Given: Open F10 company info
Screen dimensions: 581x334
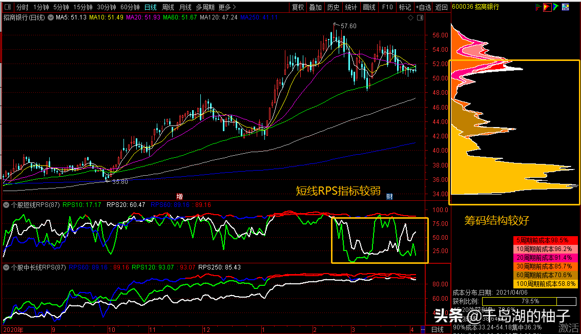Looking at the screenshot, I should coord(387,7).
